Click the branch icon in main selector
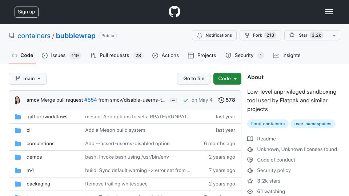This screenshot has width=349, height=196. coord(17,79)
